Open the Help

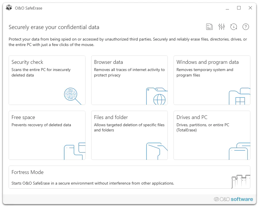[x=246, y=27]
